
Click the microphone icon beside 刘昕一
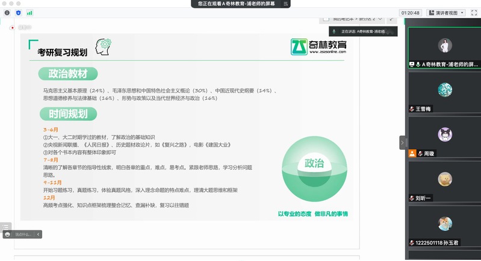[x=412, y=198]
